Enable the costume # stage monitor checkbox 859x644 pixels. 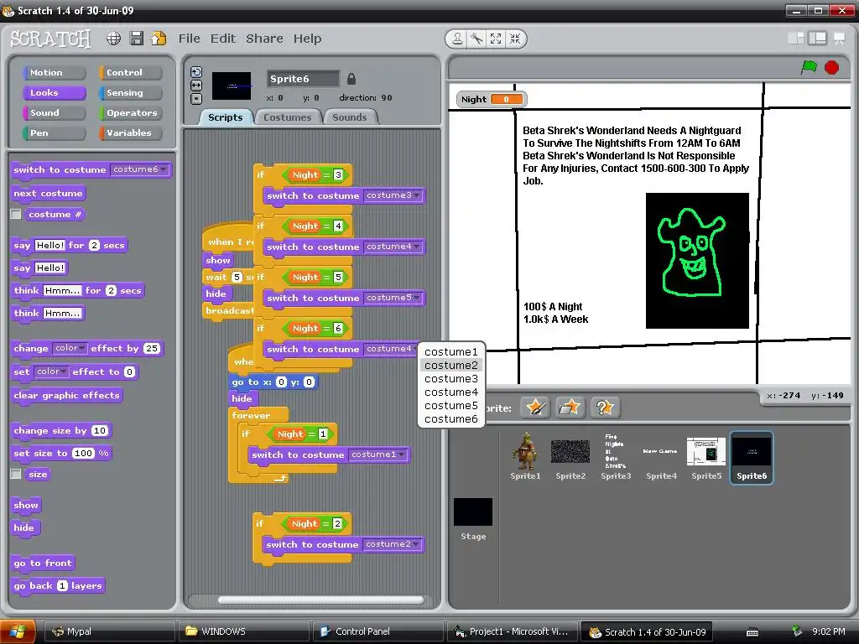pos(16,214)
